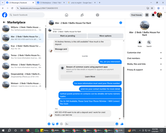Send a thumbs-up like
Viewport: 166px width, 133px height.
tap(122, 124)
